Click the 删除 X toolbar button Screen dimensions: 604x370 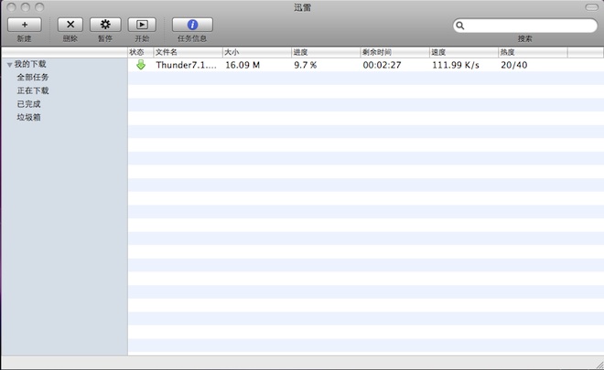70,25
